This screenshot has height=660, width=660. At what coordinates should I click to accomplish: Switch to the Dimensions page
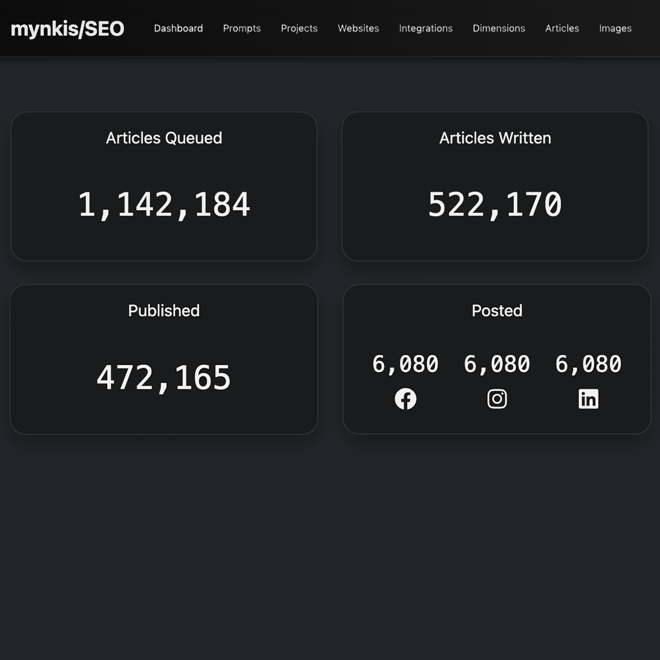(499, 28)
